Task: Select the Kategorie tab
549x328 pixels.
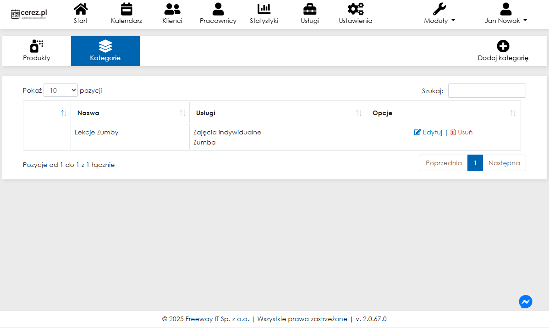Action: click(x=105, y=51)
